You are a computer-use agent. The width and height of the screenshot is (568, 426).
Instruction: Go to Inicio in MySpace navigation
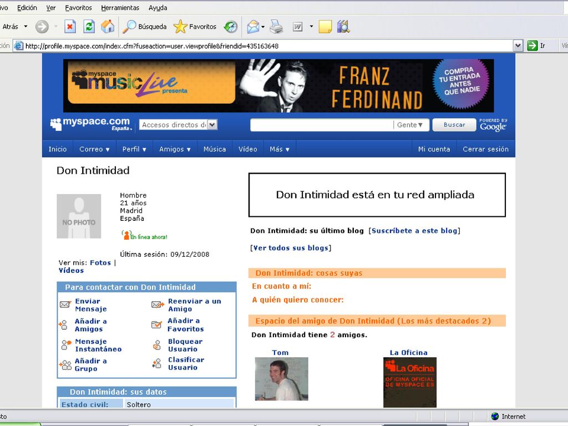[58, 149]
